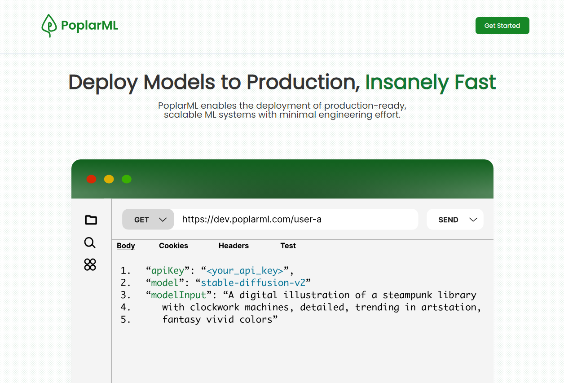Click the stable-diffusion-v2 value
Viewport: 564px width, 383px height.
(x=253, y=283)
